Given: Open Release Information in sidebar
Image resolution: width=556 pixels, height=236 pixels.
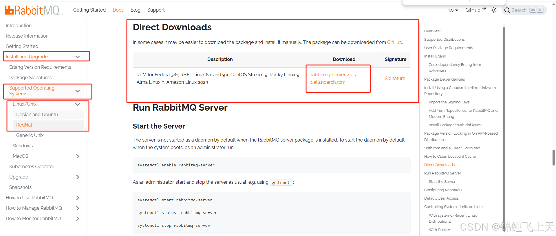Looking at the screenshot, I should [27, 36].
